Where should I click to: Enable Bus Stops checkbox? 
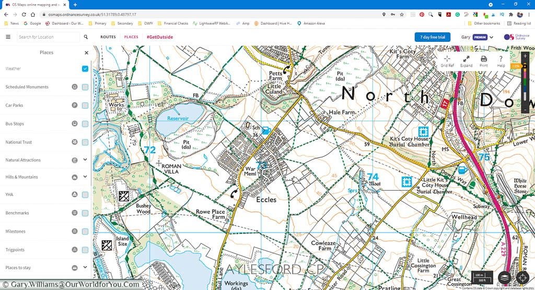pos(85,124)
